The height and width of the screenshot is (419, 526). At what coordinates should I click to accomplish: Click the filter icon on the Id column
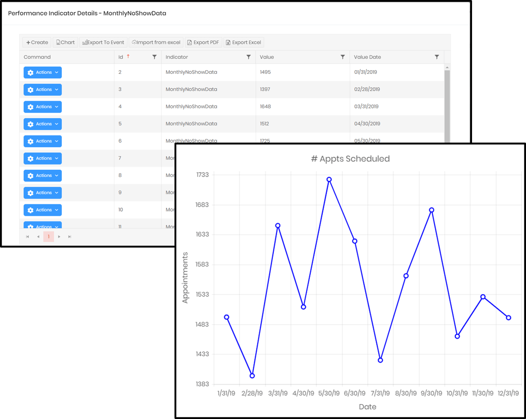pos(155,57)
